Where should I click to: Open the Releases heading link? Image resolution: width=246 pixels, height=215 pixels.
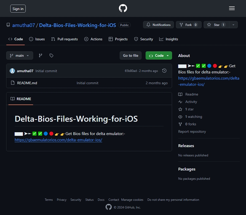(x=186, y=146)
